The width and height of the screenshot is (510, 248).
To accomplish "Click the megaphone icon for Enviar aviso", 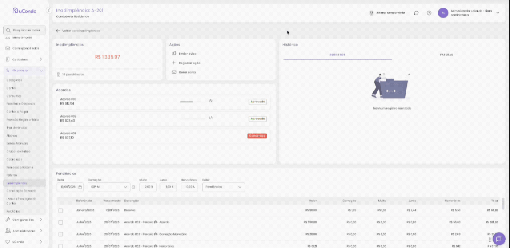I will pyautogui.click(x=174, y=54).
